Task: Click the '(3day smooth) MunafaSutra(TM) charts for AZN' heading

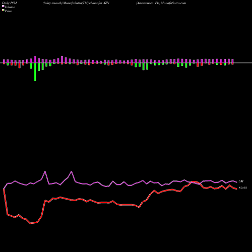Action: tap(76, 3)
